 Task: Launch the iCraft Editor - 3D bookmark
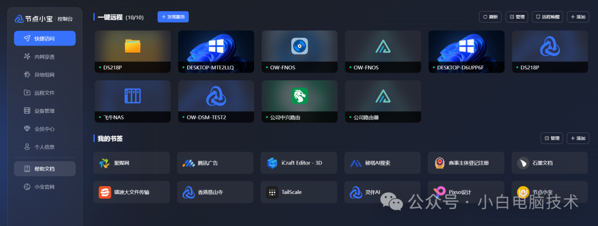298,163
